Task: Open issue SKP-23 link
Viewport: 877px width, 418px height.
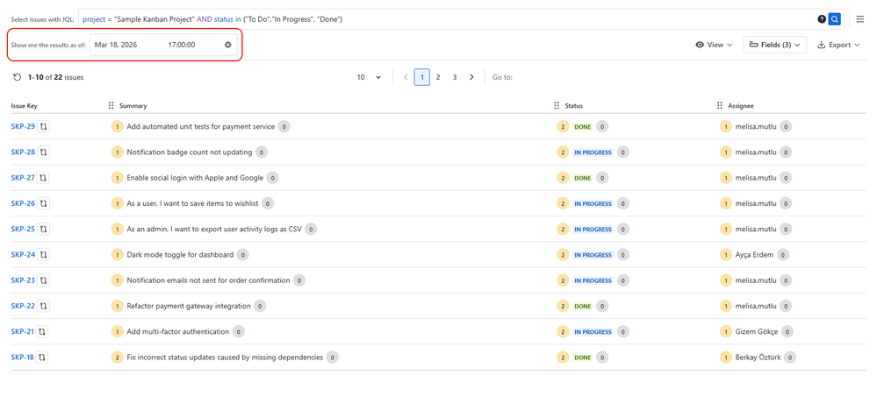Action: tap(23, 280)
